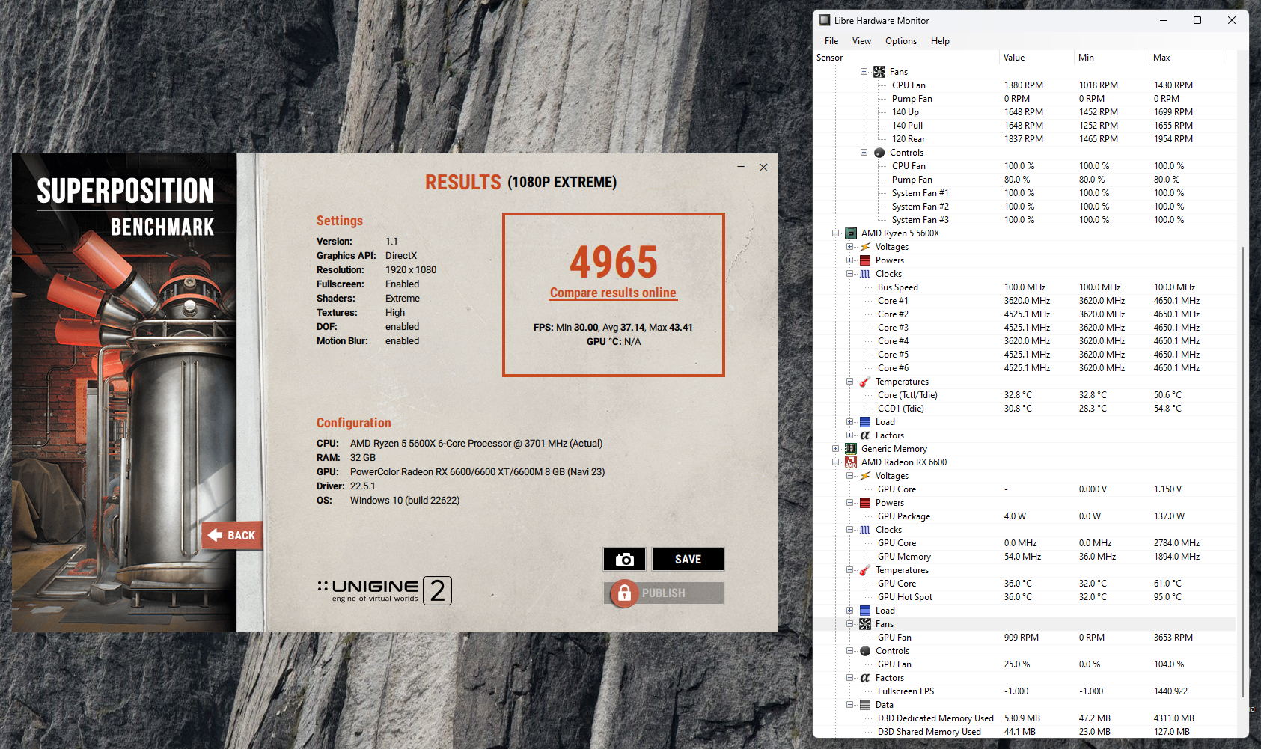Screen dimensions: 1261x749
Task: Select the Bus Speed row
Action: coord(1025,287)
